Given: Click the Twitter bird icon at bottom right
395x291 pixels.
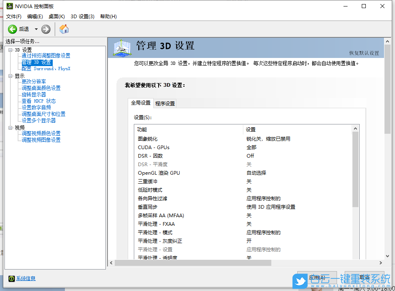Looking at the screenshot, I should 299,281.
